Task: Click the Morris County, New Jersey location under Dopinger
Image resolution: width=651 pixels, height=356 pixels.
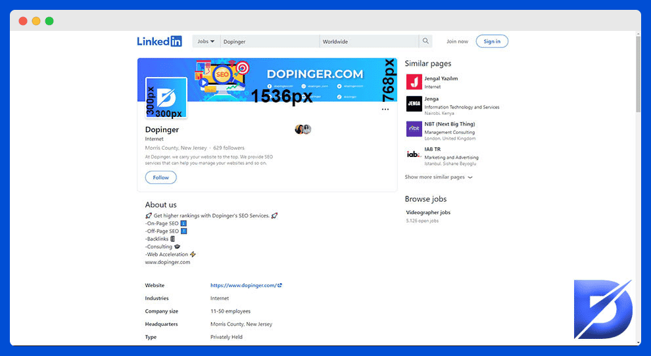Action: 176,148
